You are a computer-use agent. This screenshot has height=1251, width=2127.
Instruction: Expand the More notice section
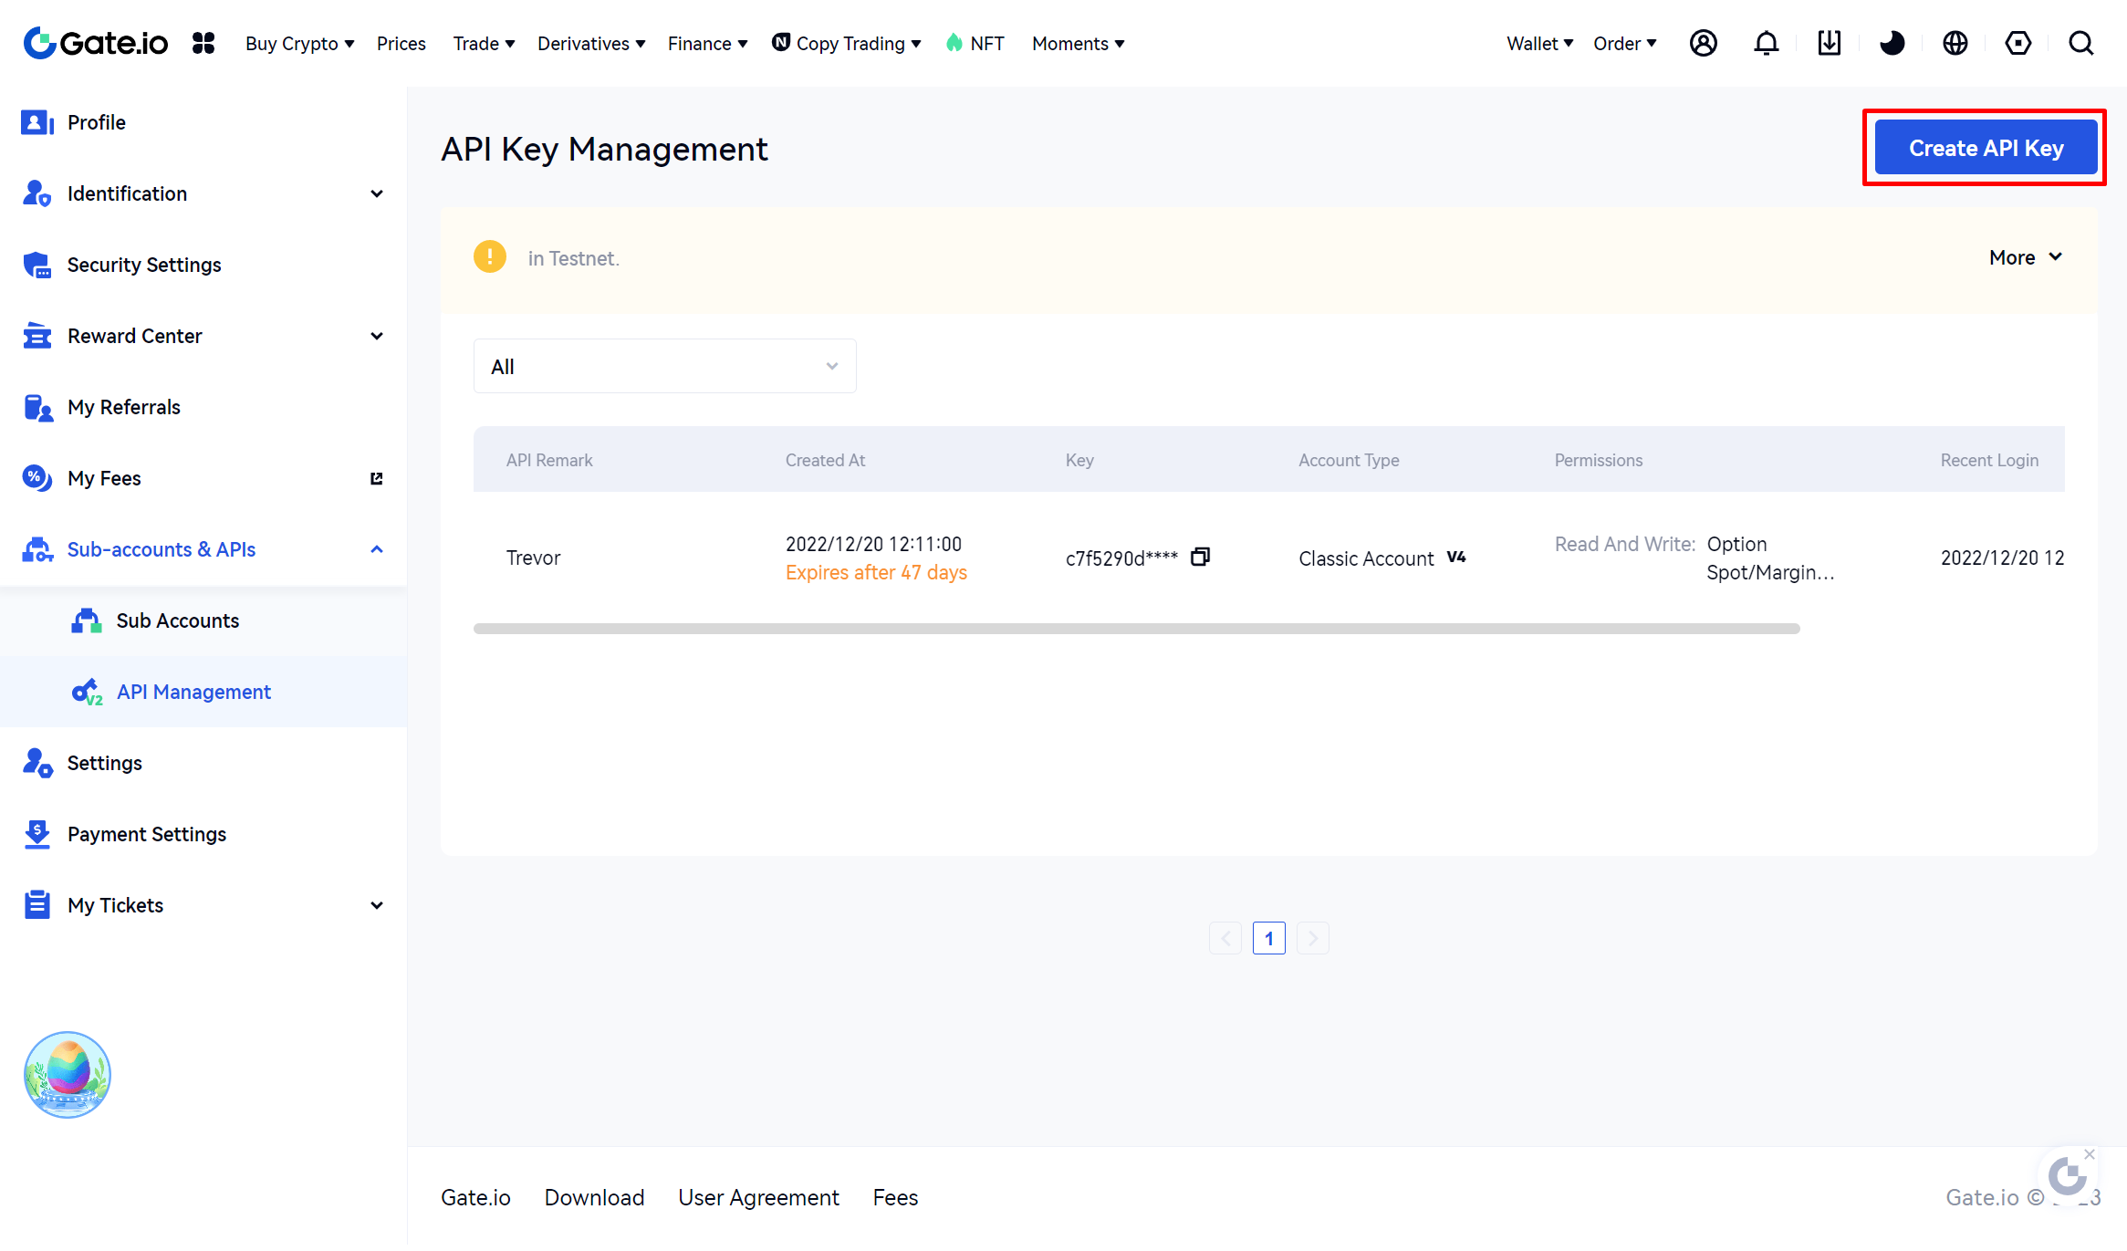(x=2026, y=257)
